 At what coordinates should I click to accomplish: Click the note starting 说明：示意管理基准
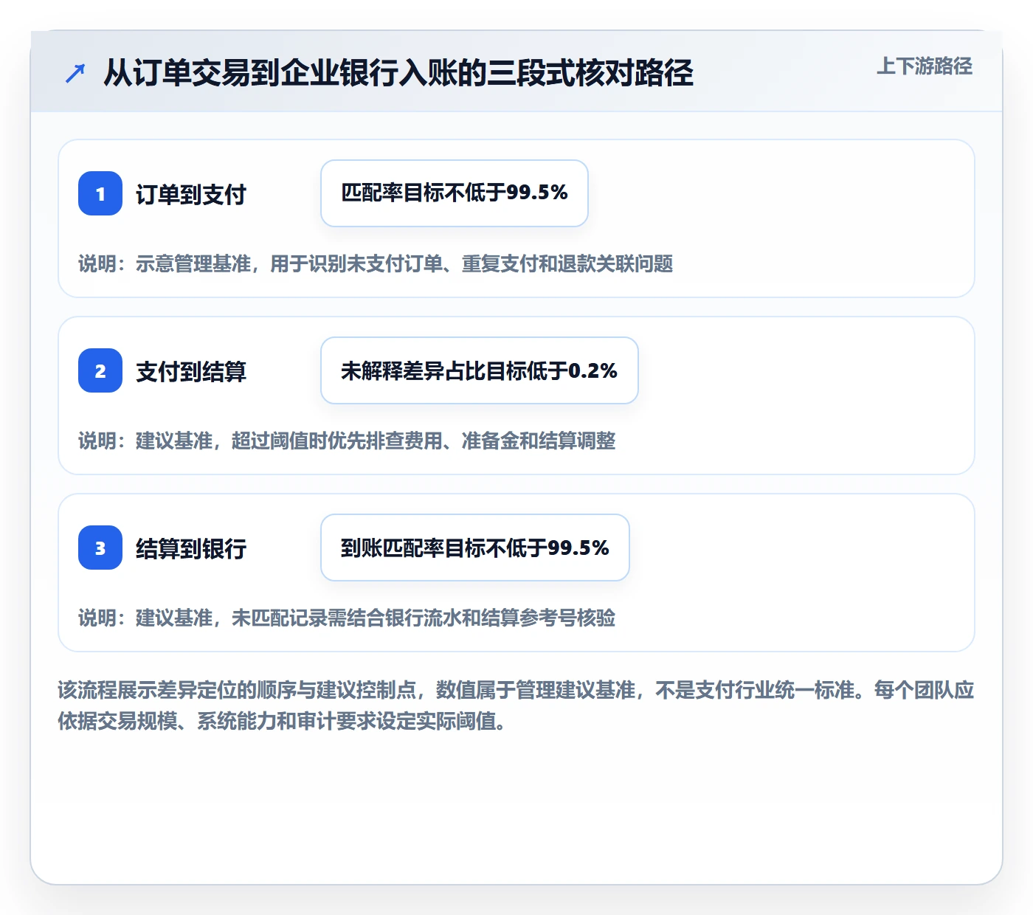coord(376,263)
